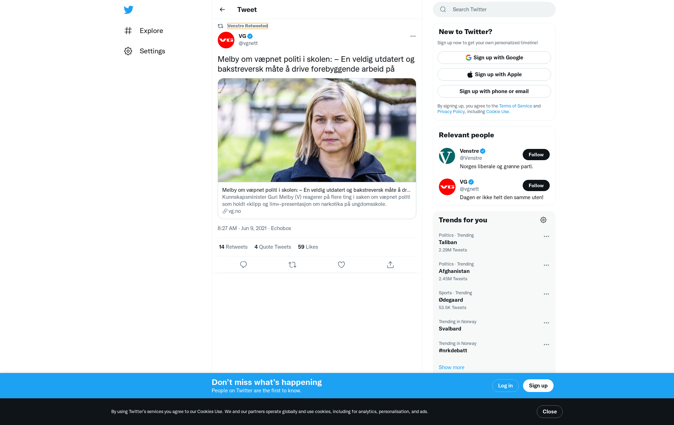This screenshot has width=674, height=425.
Task: Open Venstre avatar in Relevant people
Action: pos(447,156)
